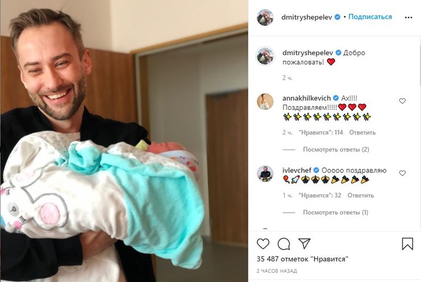Click the avatar next to the caption
The image size is (421, 282).
click(265, 56)
